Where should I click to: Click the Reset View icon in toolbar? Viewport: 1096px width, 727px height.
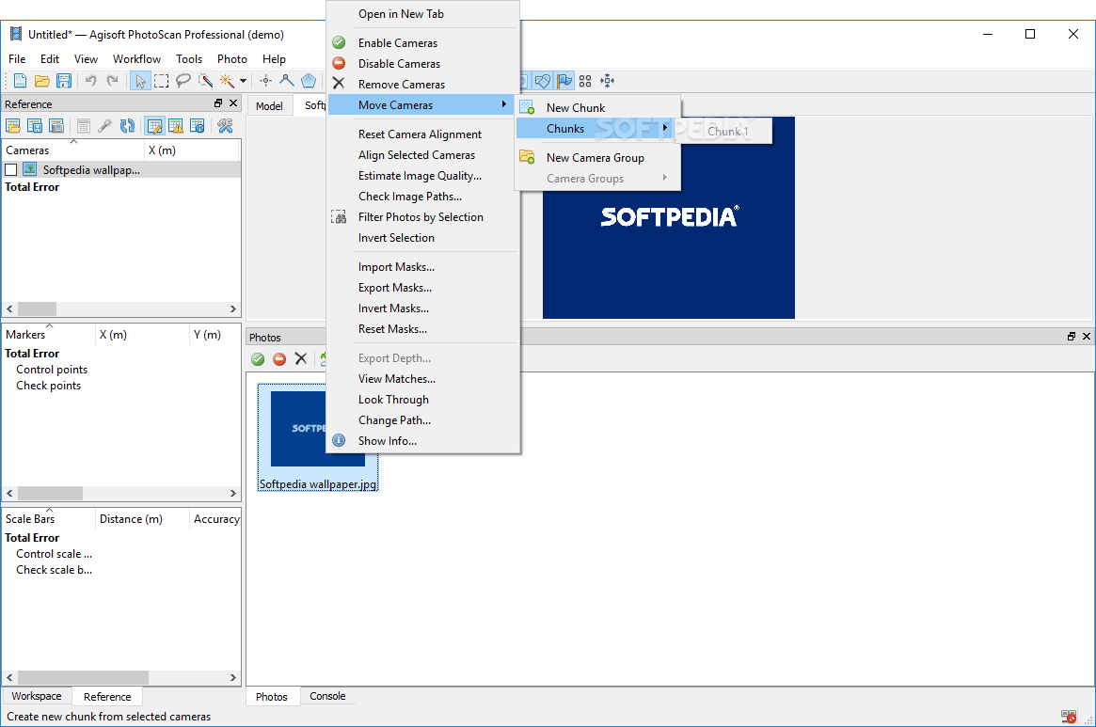[607, 81]
